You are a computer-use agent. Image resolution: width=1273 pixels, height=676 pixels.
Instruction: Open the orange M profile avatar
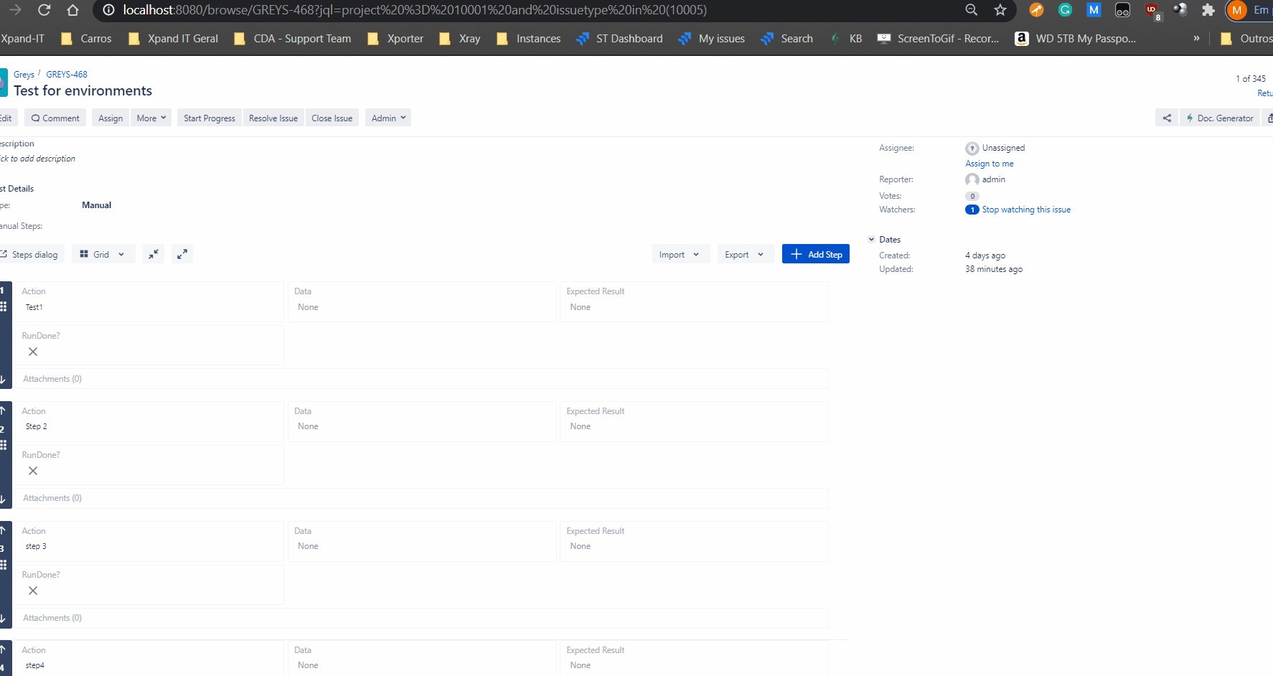1236,10
